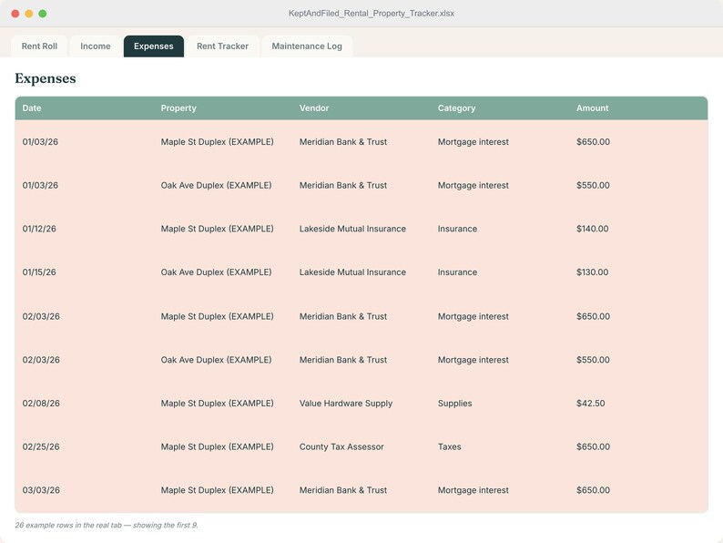Viewport: 723px width, 543px height.
Task: Select the Taxes category cell
Action: coord(450,446)
